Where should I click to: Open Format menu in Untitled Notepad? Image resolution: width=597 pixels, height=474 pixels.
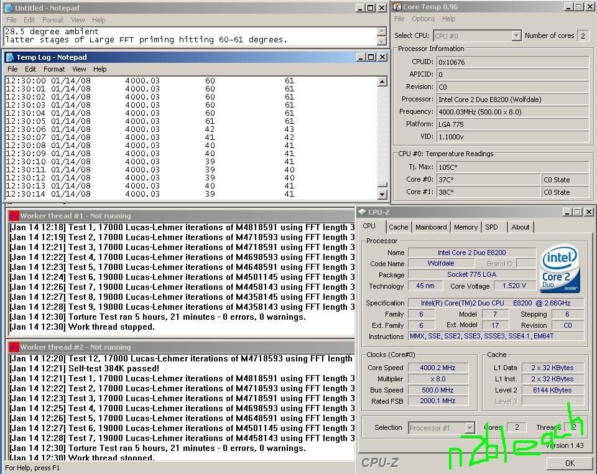click(53, 20)
